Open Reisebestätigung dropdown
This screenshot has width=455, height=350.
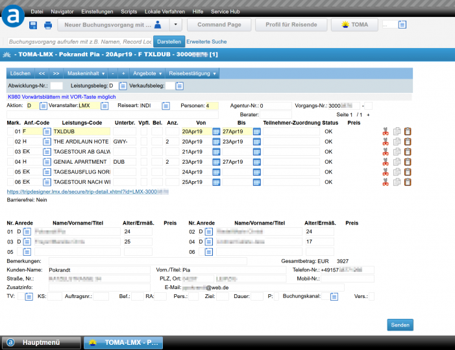[x=192, y=73]
